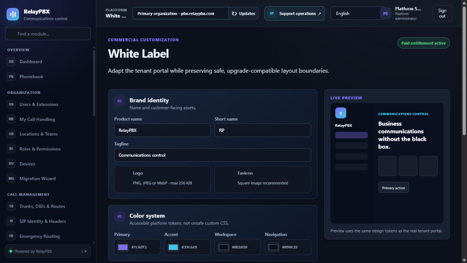This screenshot has width=467, height=263.
Task: Click the version 1.0 label
Action: point(84,251)
